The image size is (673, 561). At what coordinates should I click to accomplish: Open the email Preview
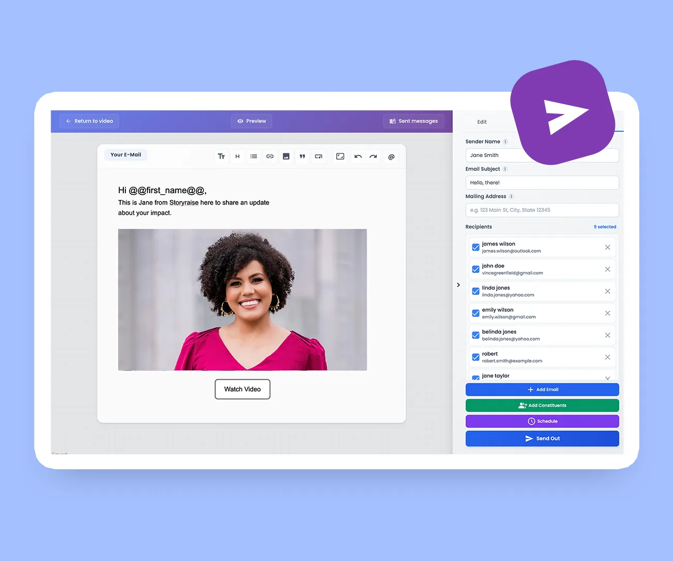(x=252, y=121)
